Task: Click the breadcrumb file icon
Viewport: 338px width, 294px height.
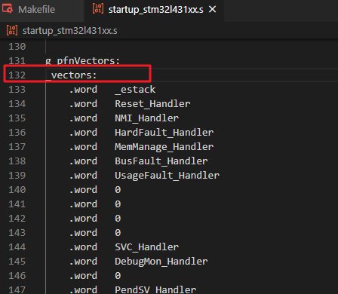Action: pos(12,30)
